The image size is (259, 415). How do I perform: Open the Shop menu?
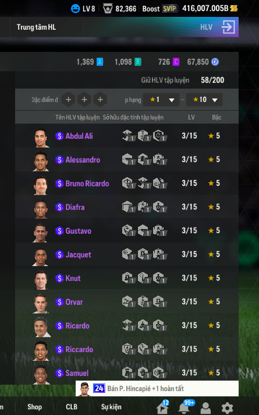(x=34, y=407)
